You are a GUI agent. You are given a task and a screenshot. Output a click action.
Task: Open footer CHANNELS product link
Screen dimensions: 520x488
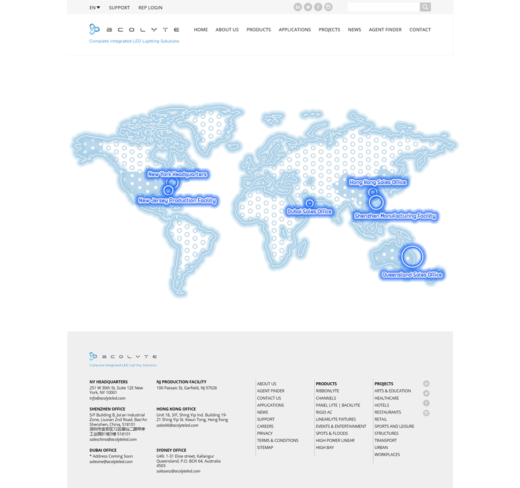click(x=326, y=398)
